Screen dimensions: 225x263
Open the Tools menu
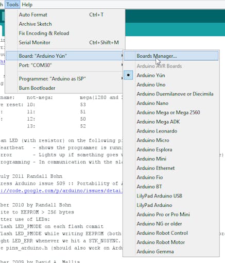(x=12, y=4)
